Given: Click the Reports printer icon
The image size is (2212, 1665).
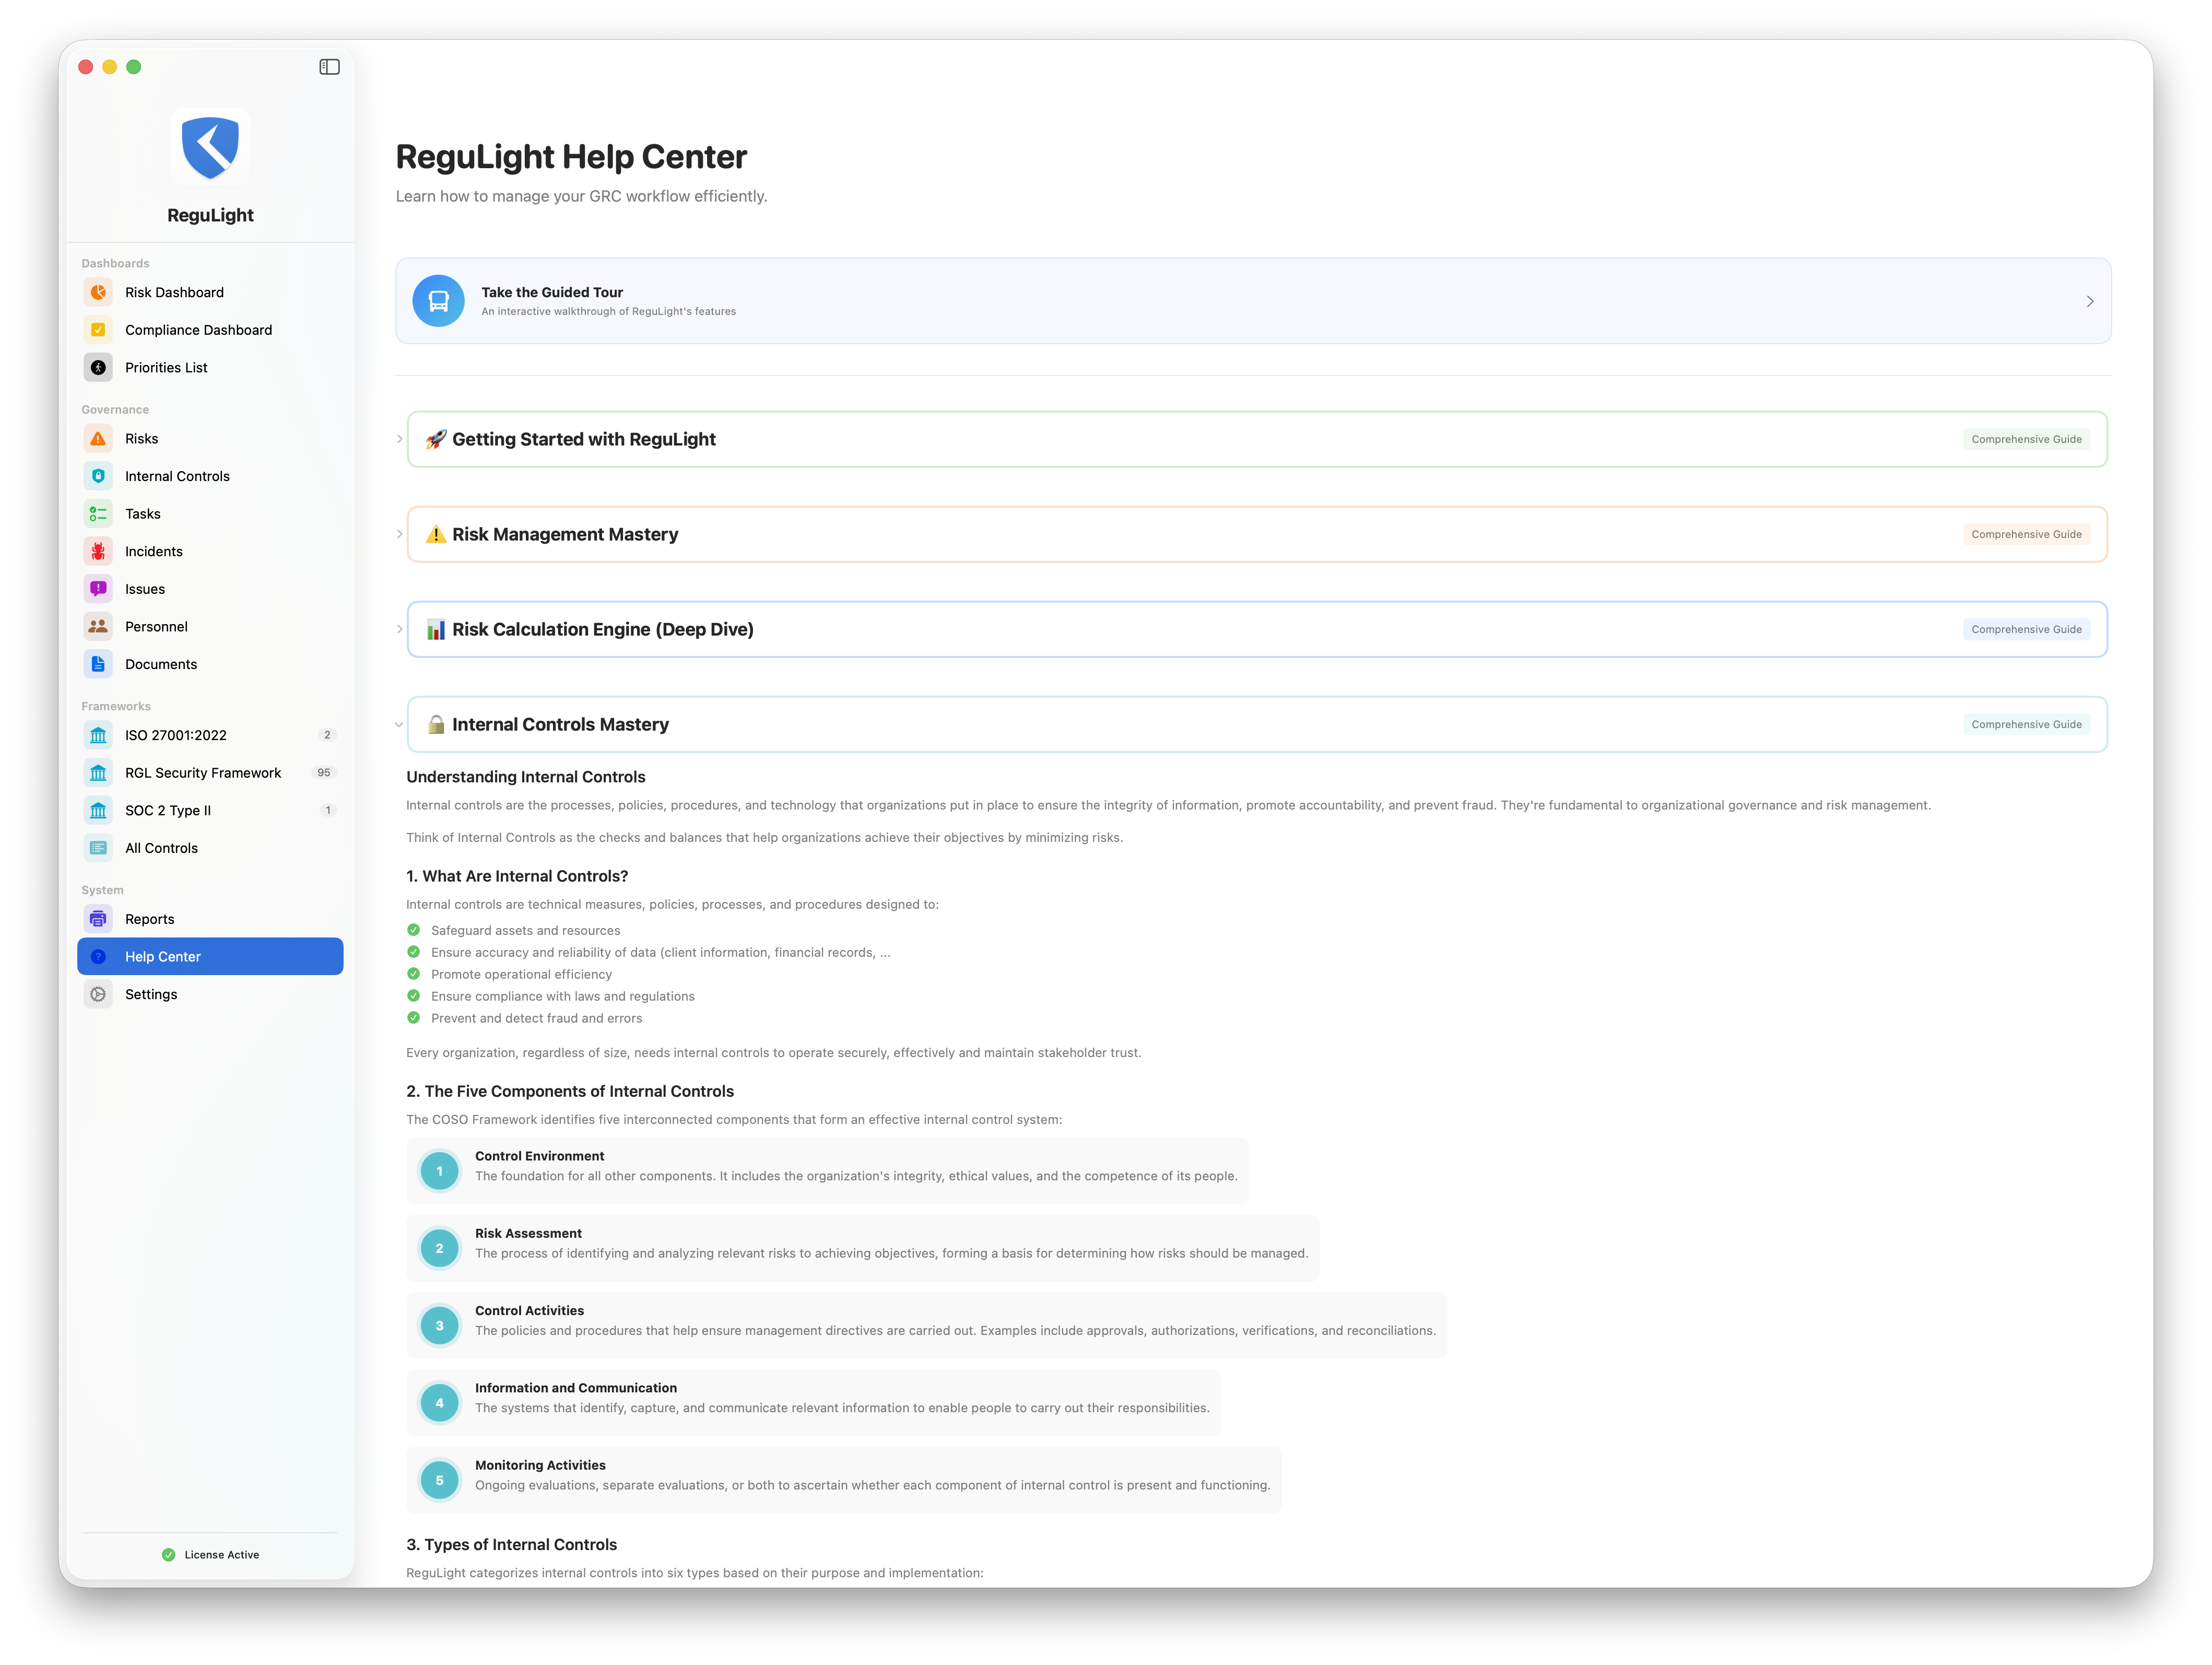Looking at the screenshot, I should tap(98, 919).
